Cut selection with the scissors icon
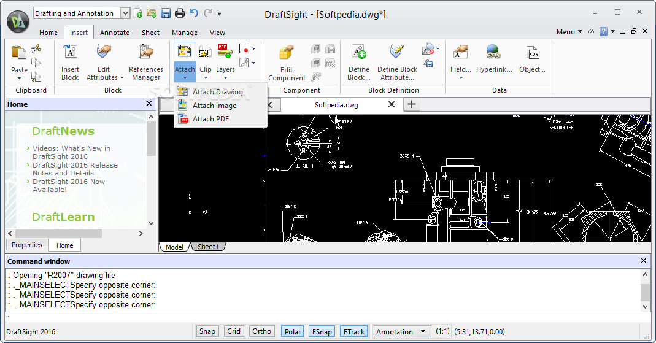The image size is (656, 343). pyautogui.click(x=36, y=49)
